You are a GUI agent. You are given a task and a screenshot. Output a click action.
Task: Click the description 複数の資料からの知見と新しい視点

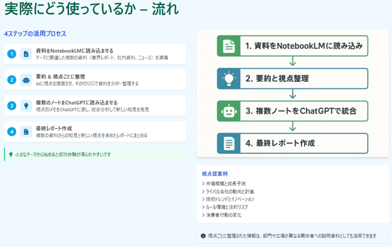(x=92, y=135)
